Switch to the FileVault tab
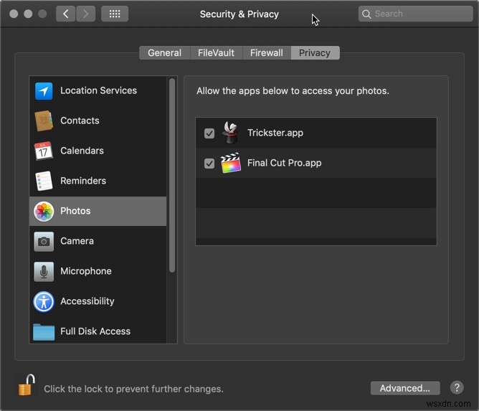 (x=216, y=53)
